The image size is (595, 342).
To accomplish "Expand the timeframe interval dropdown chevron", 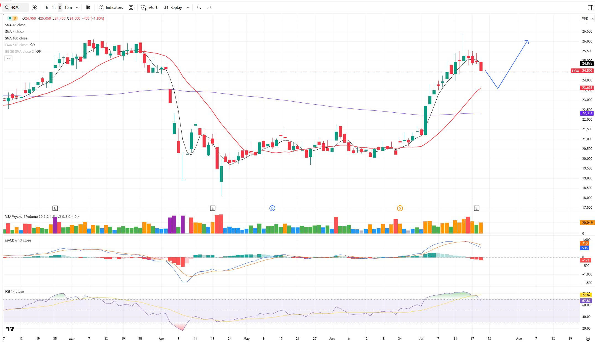I will [77, 7].
